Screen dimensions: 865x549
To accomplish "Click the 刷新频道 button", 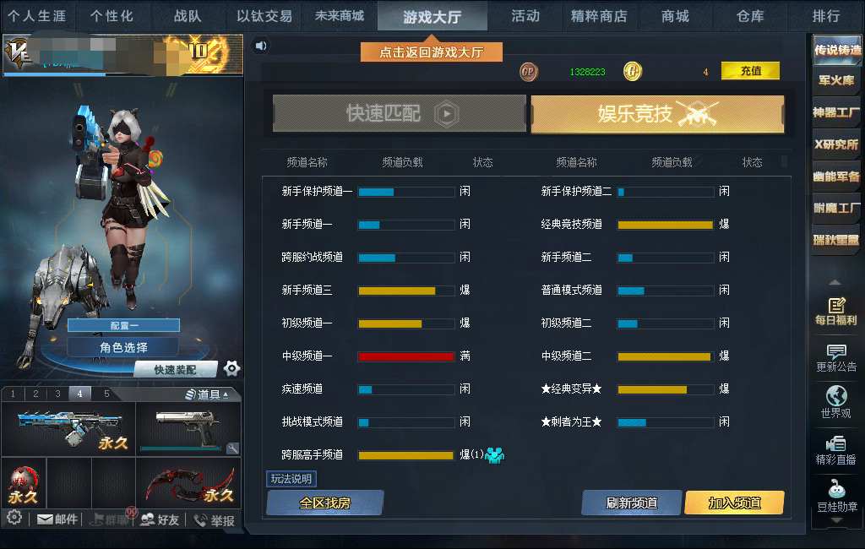I will [632, 503].
